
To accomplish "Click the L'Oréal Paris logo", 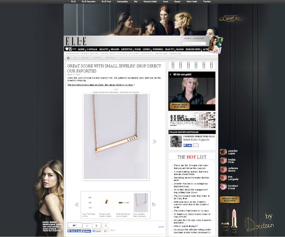I will tap(230, 19).
